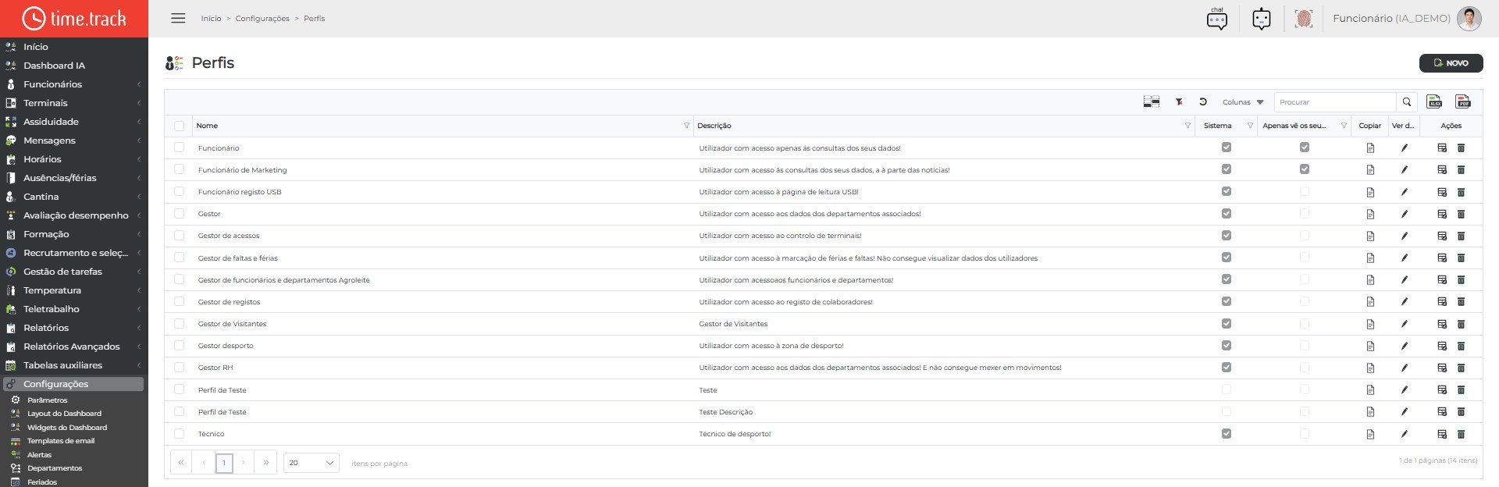Filter the Descrição column

coord(1187,126)
